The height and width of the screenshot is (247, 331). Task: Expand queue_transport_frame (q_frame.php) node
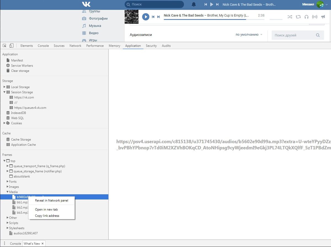[x=7, y=166]
